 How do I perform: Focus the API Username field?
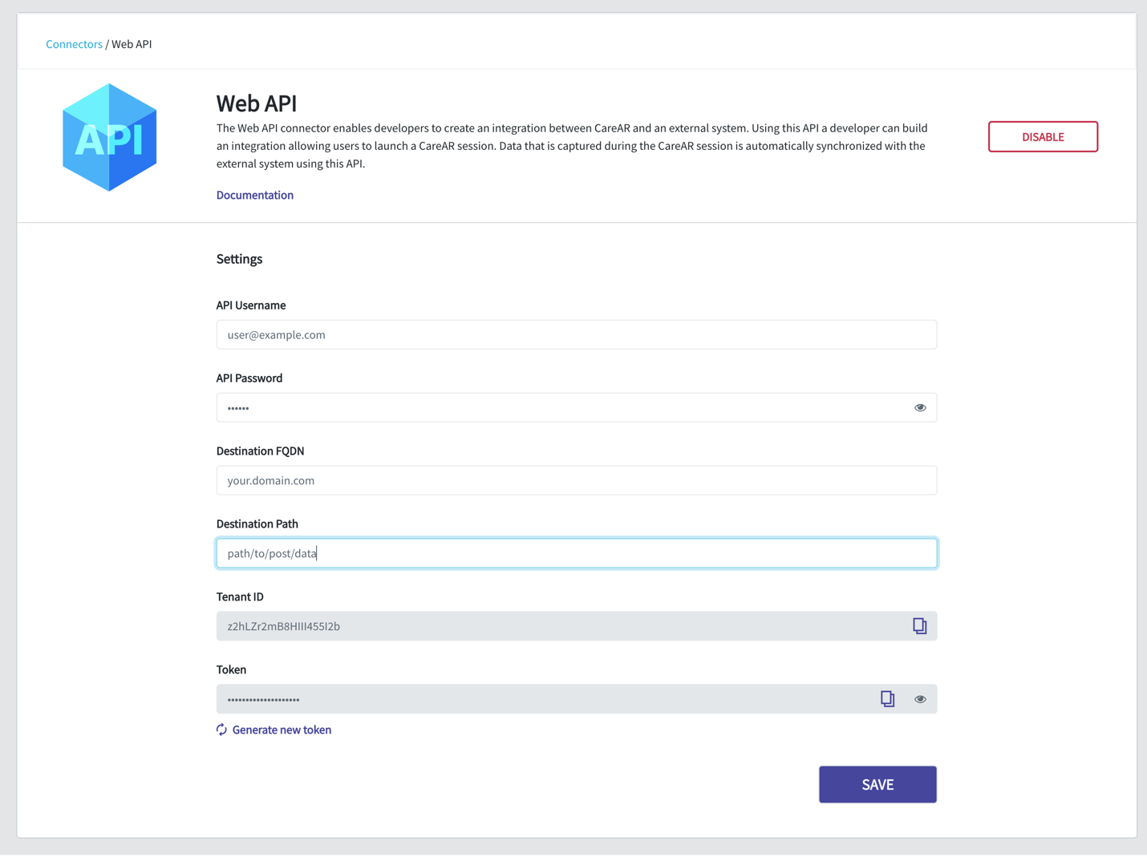tap(576, 335)
